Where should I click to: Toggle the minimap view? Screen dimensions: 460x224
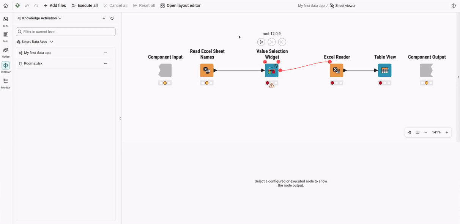[417, 133]
